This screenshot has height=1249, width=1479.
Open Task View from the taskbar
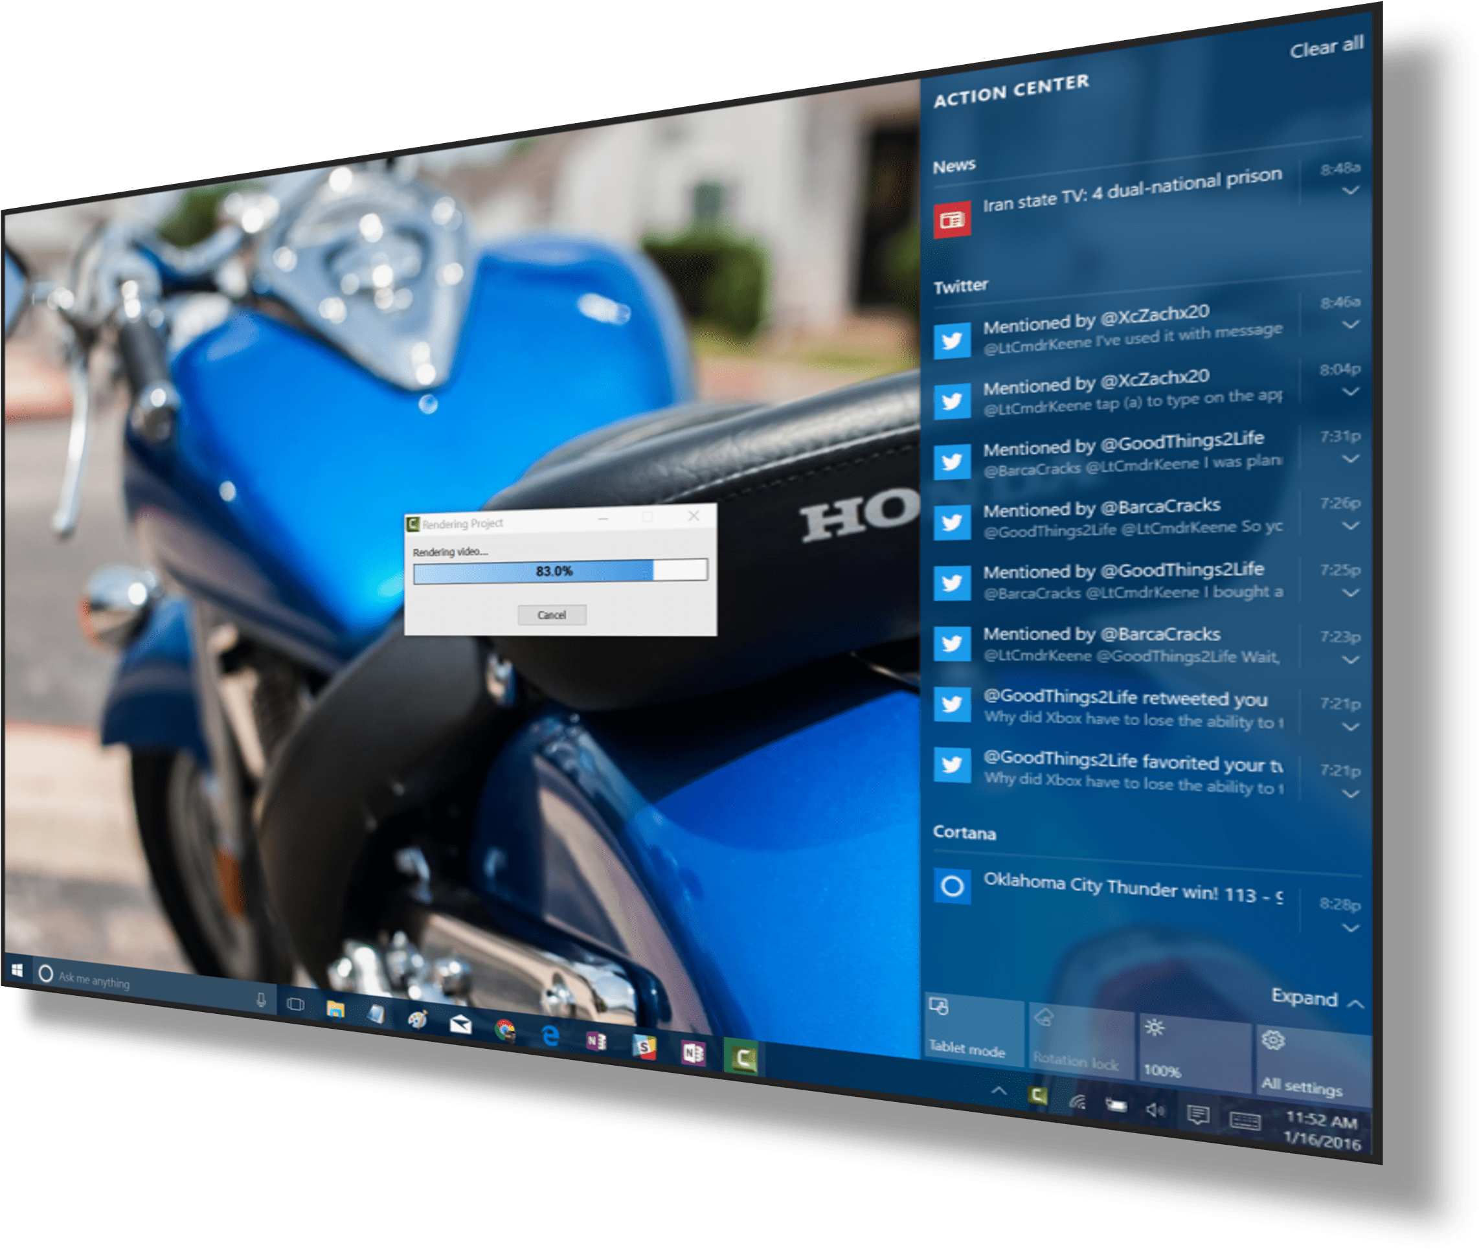click(x=295, y=1004)
